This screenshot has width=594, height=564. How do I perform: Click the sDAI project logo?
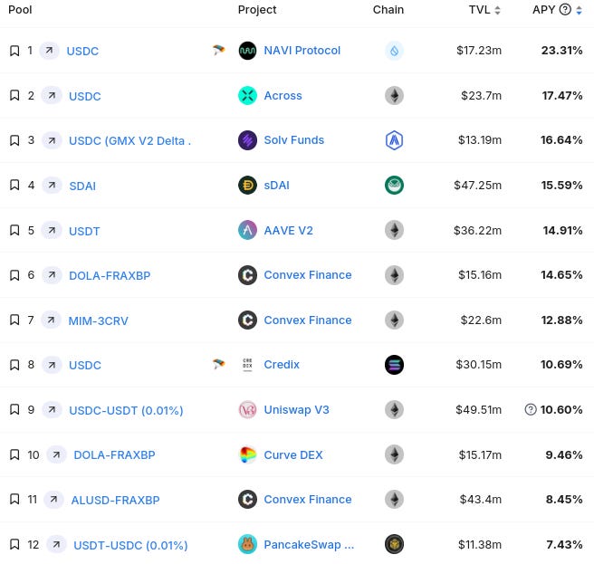coord(247,186)
